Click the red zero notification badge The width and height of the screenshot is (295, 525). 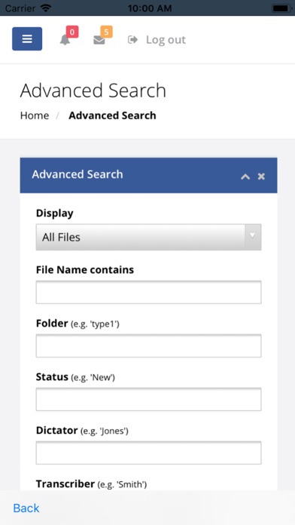click(x=72, y=32)
